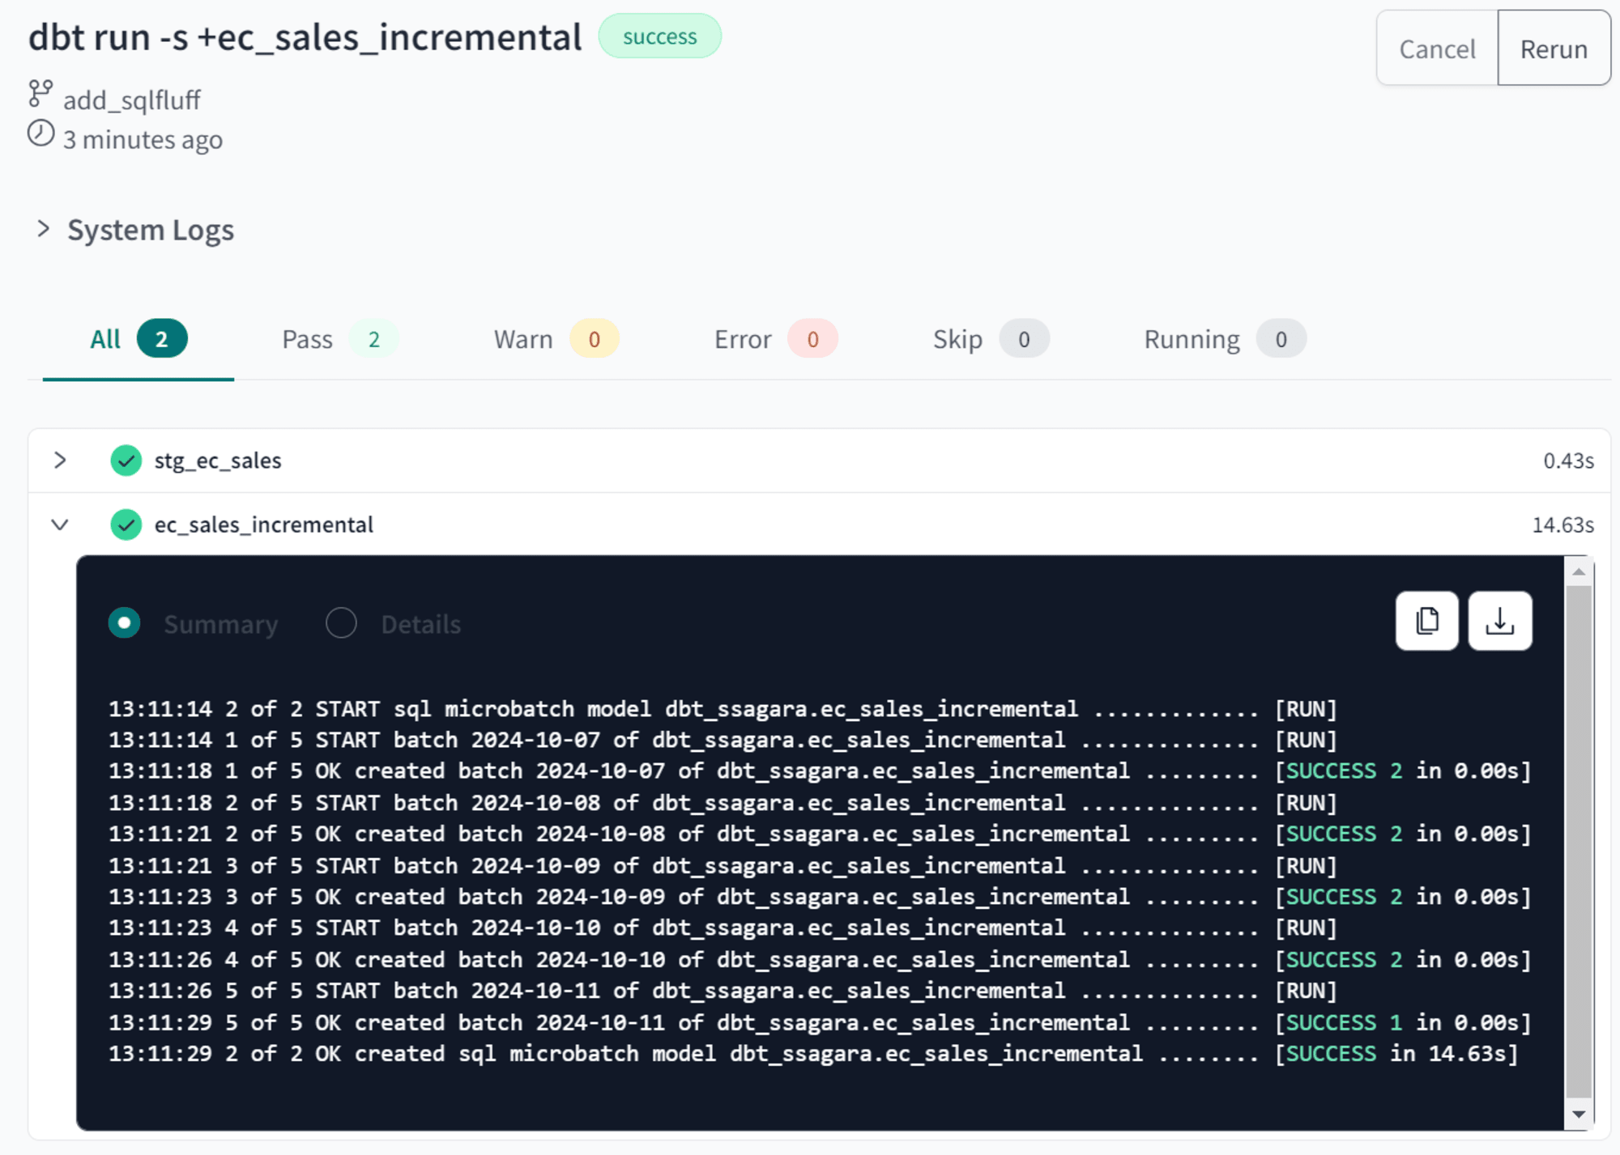
Task: Expand the System Logs section
Action: tap(44, 229)
